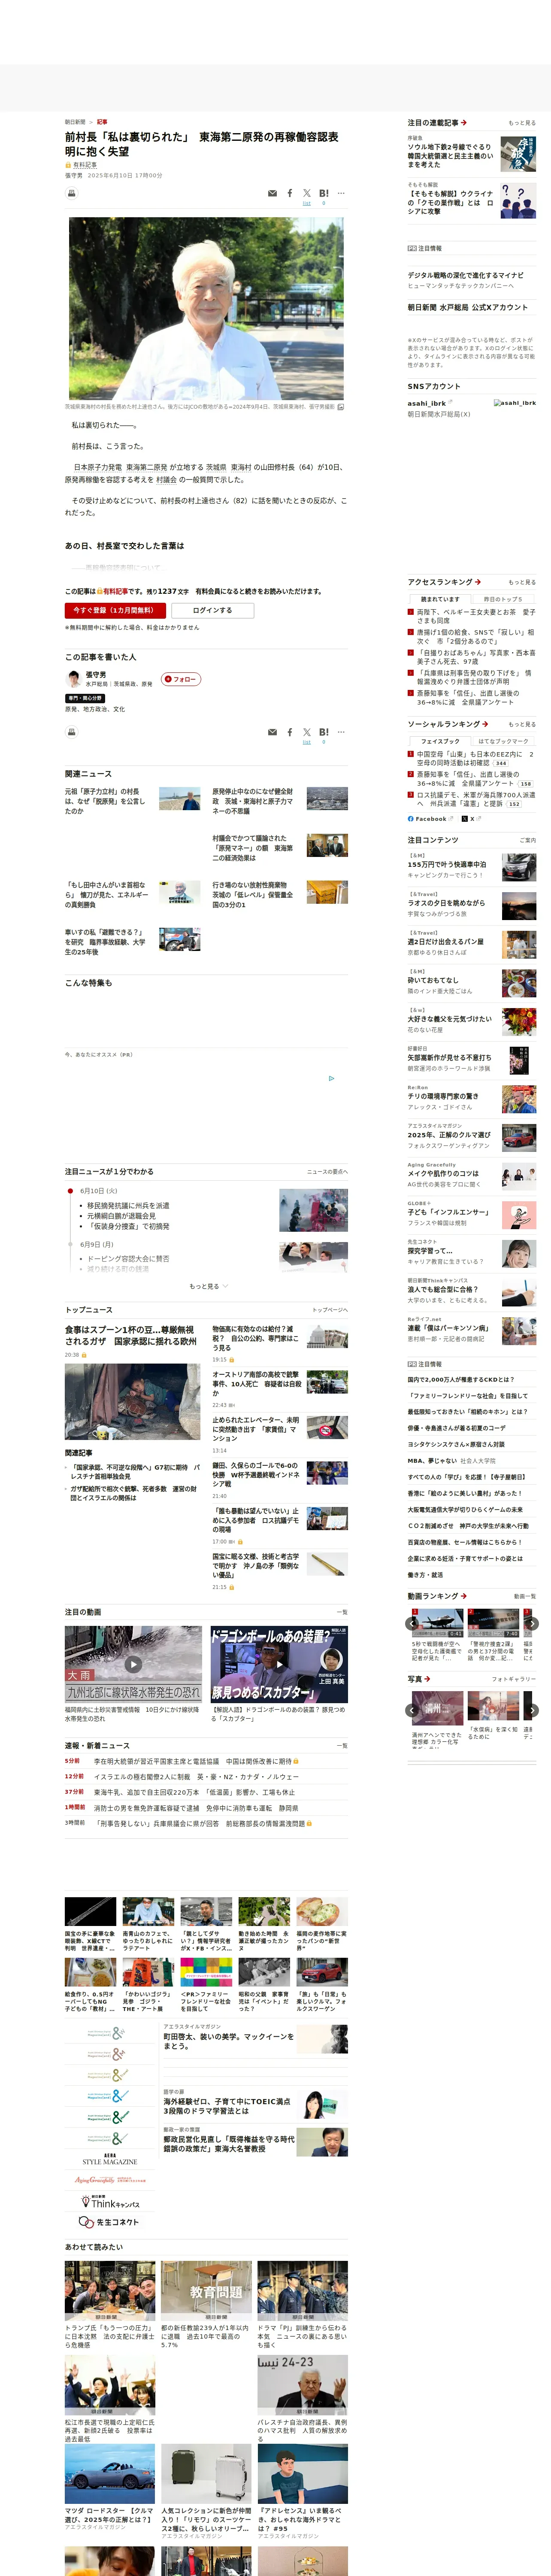Open 一覧 link beside 注目の動画

click(x=342, y=1612)
